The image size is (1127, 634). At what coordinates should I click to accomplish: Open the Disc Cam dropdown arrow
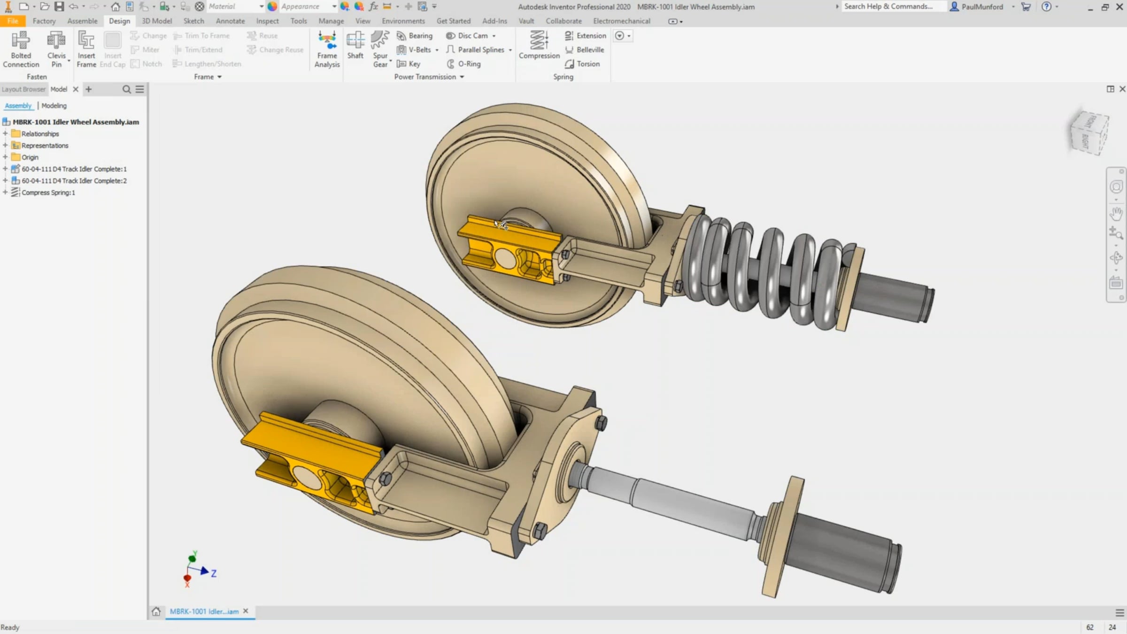[x=494, y=36]
